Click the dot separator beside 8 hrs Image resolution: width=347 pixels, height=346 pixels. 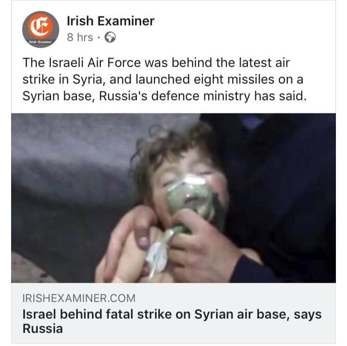click(99, 37)
